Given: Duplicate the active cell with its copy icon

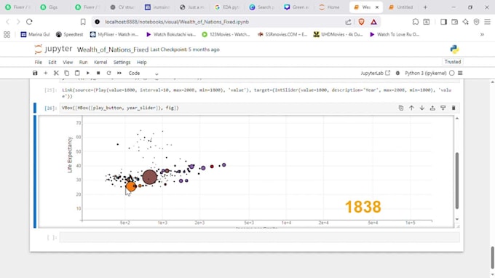Looking at the screenshot, I should [401, 108].
